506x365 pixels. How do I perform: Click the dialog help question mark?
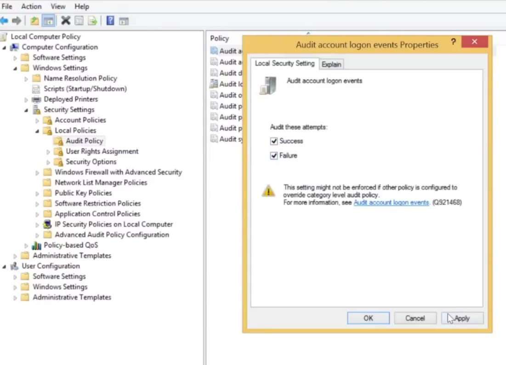[x=454, y=42]
